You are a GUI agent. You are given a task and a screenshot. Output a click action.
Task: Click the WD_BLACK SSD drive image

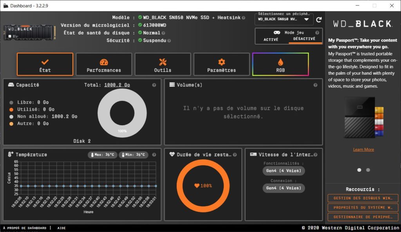[x=30, y=32]
